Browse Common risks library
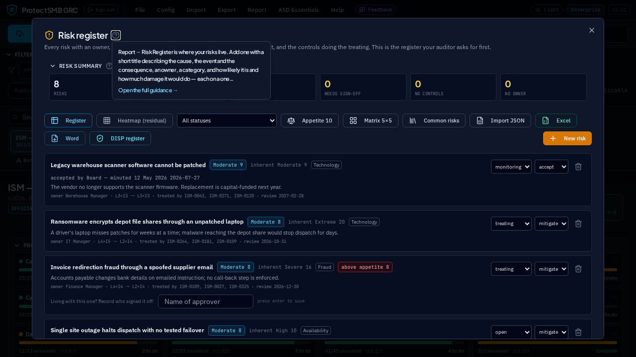This screenshot has height=357, width=636. (x=434, y=120)
